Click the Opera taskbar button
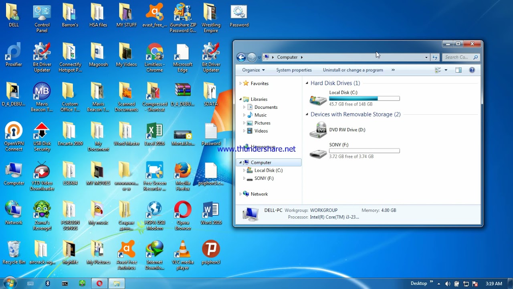Screen dimensions: 513x289 [99, 283]
